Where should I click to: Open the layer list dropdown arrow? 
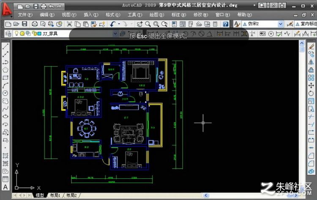coord(115,33)
